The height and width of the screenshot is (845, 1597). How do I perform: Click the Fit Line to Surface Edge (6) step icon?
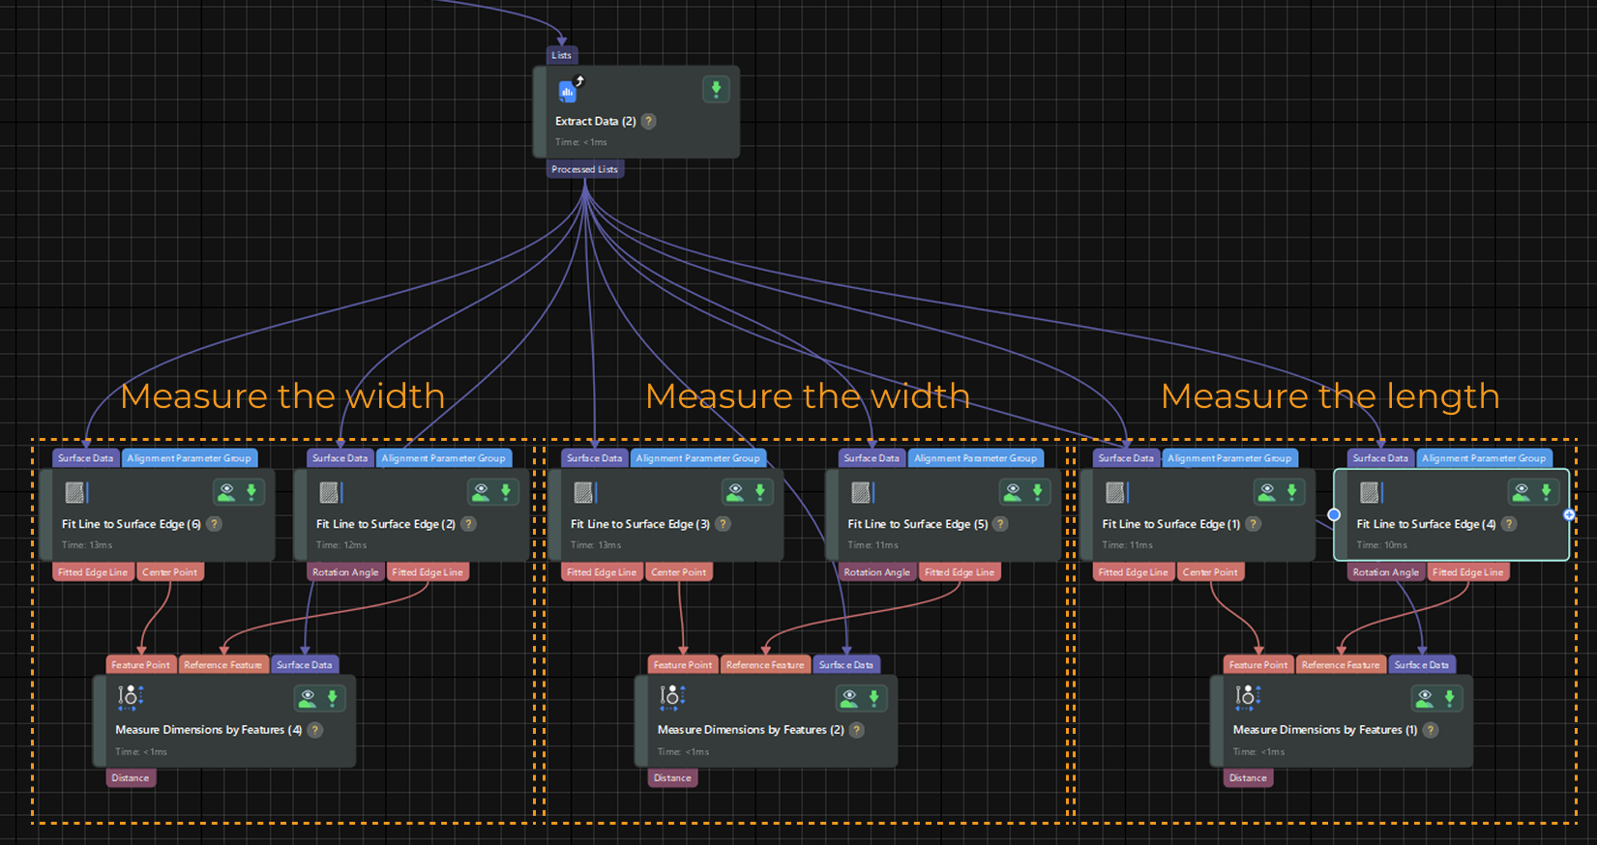(74, 493)
